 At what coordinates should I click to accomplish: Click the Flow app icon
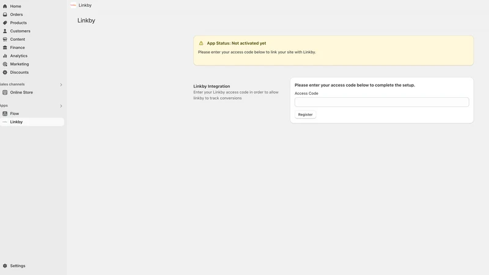tap(5, 114)
